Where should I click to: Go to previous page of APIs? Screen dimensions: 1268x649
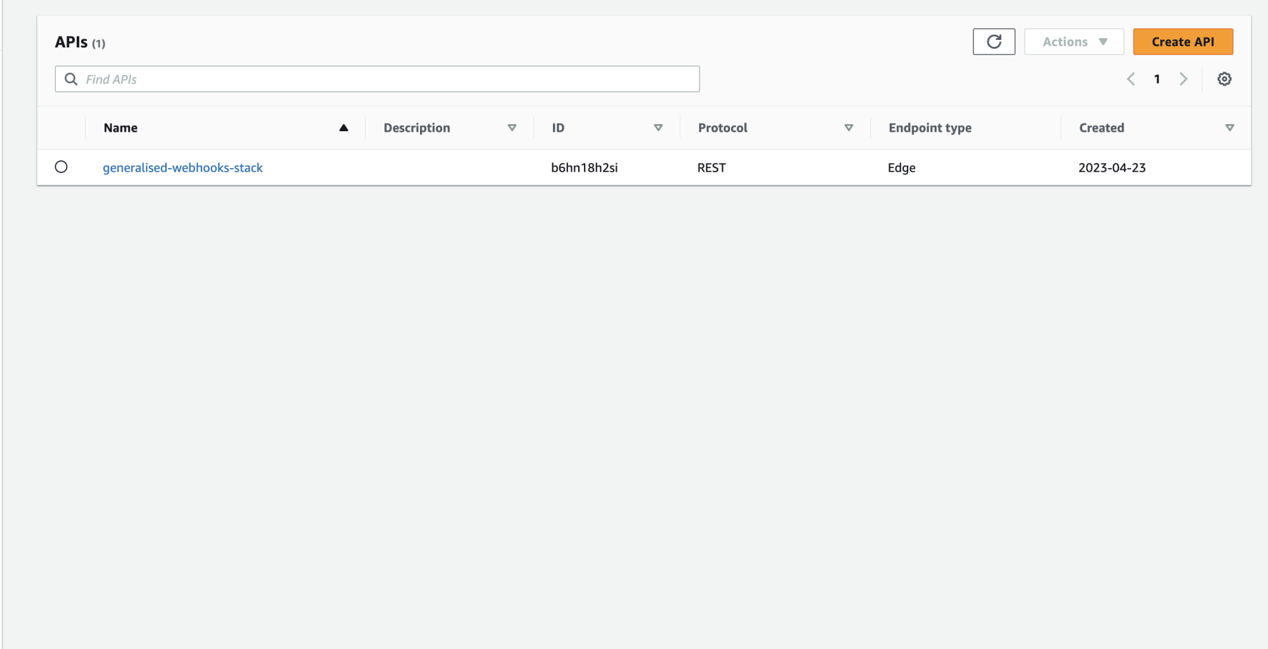pyautogui.click(x=1131, y=79)
